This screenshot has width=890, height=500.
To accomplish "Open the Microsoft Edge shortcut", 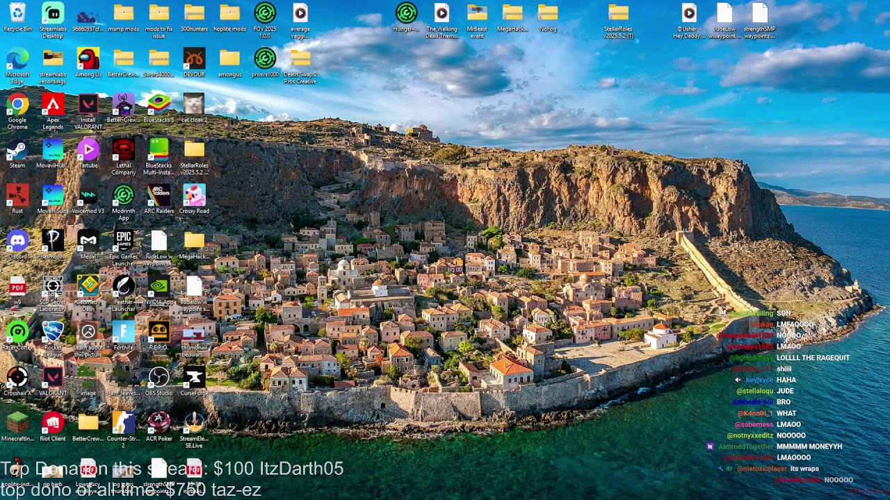I will 17,58.
